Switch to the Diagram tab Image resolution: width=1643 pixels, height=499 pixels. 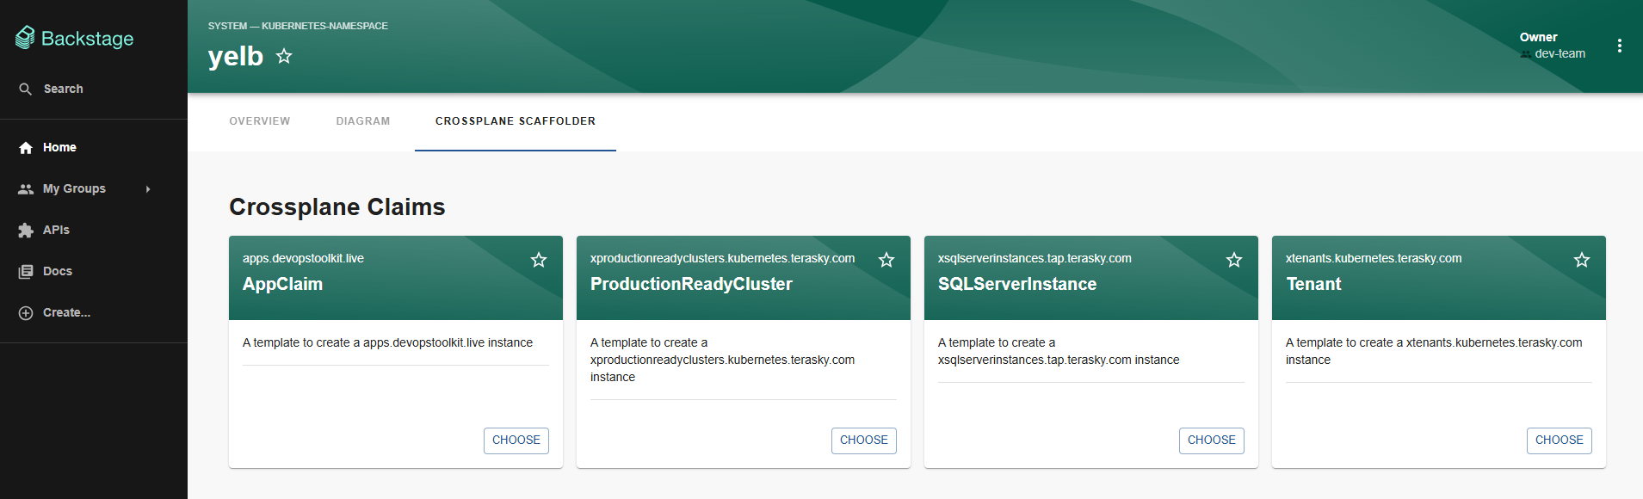tap(363, 121)
